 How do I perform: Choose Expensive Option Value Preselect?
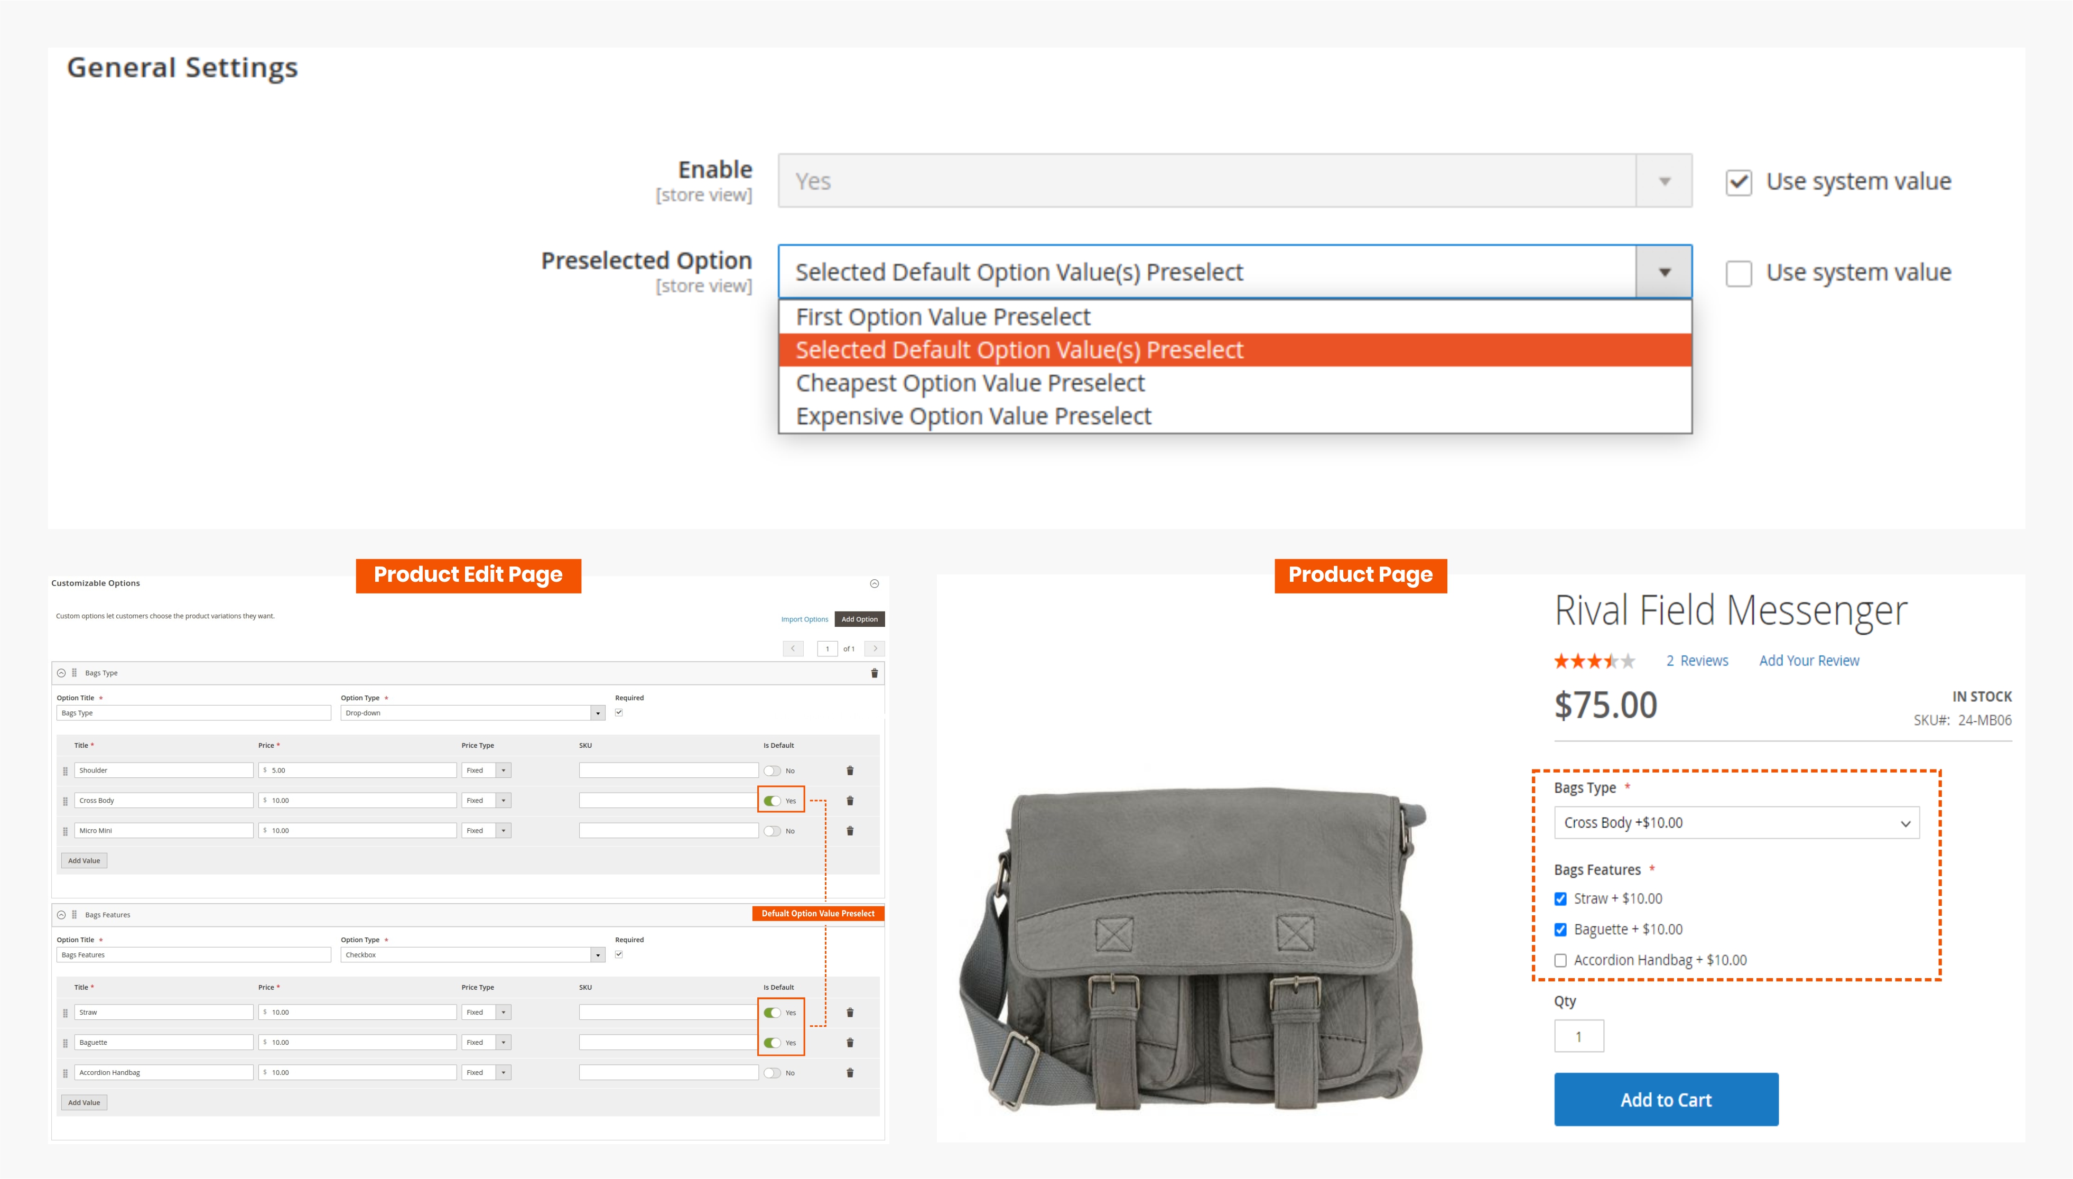pyautogui.click(x=1235, y=416)
